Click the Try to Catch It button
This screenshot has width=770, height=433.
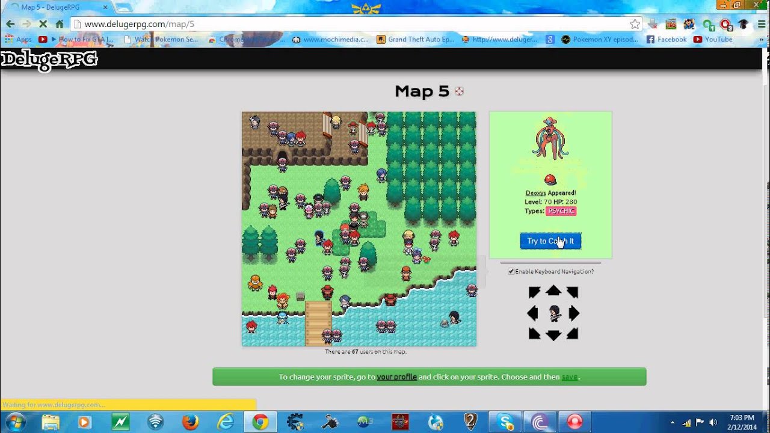point(550,241)
